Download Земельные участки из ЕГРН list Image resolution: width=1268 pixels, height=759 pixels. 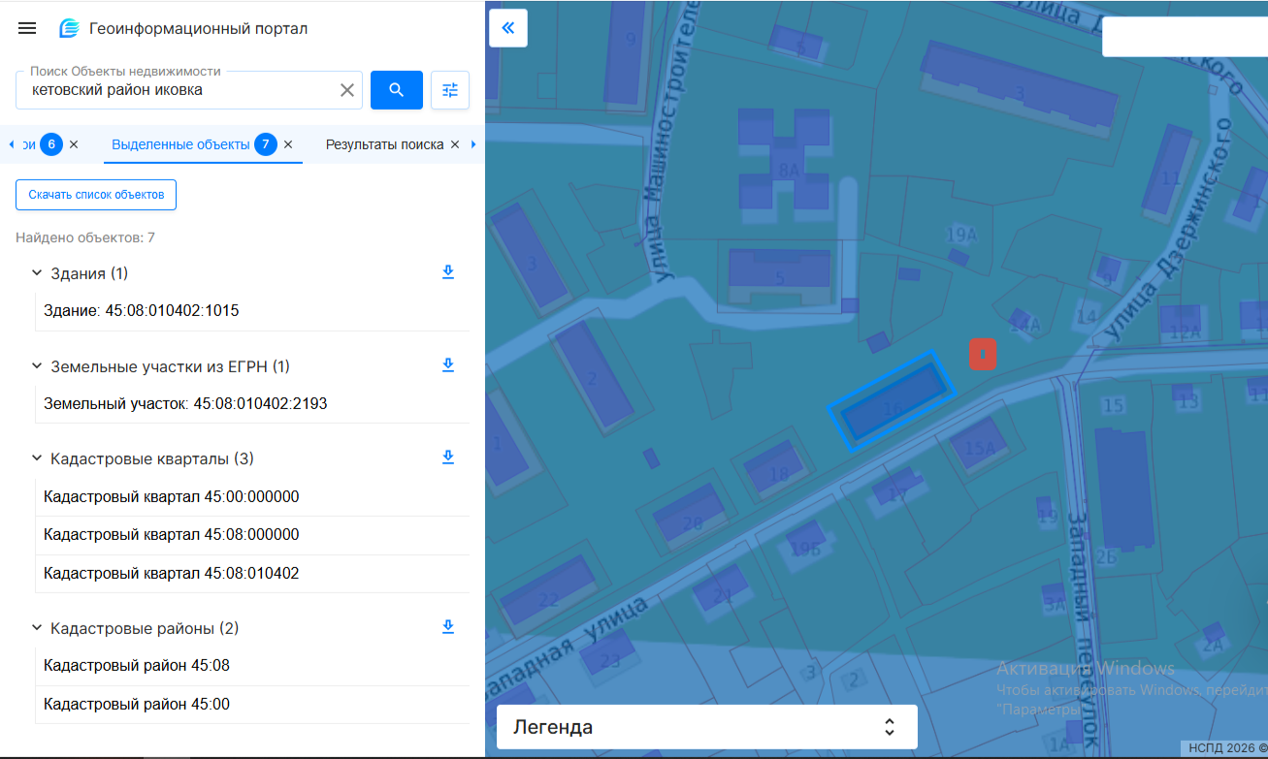tap(448, 365)
